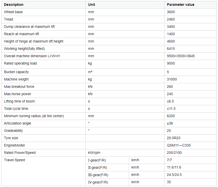Image resolution: width=218 pixels, height=187 pixels.
Task: Select the Tread value 2460
Action: click(x=171, y=19)
